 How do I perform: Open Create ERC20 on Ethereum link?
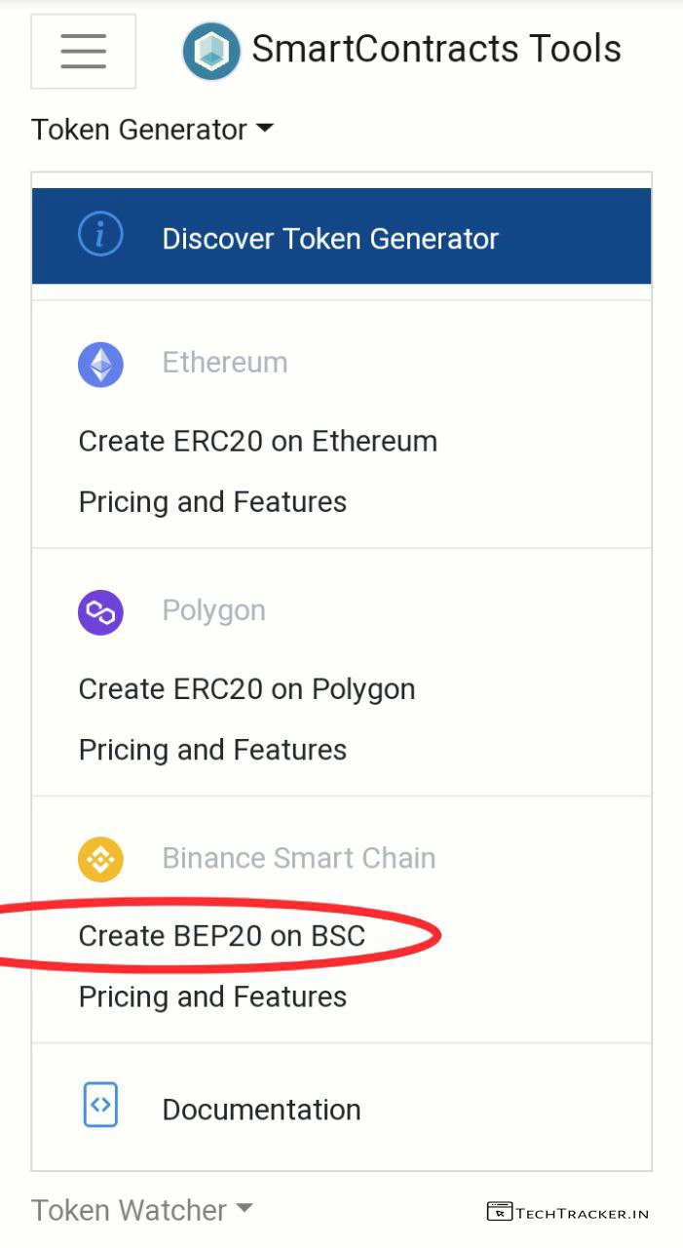point(257,441)
